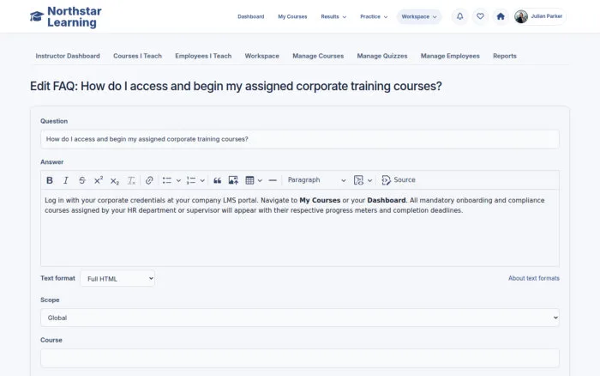Click into the Question input field
600x376 pixels.
click(300, 139)
